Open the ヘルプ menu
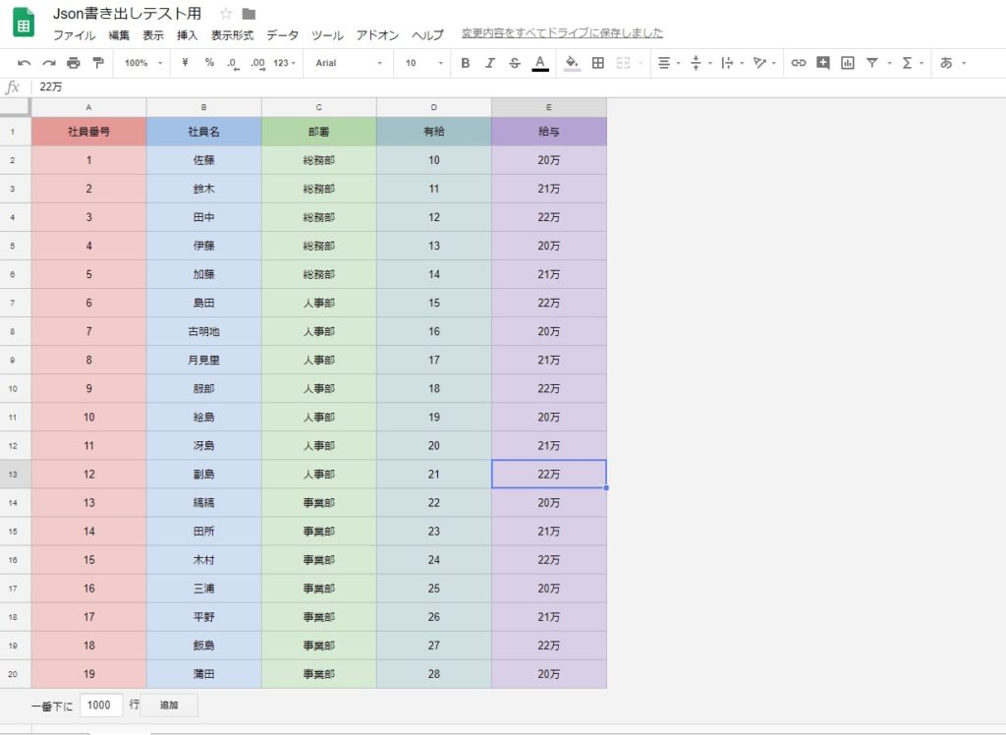This screenshot has width=1006, height=735. [x=427, y=34]
